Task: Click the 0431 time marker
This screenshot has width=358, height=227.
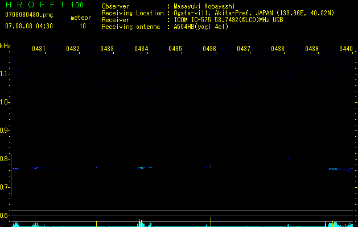Action: [38, 48]
